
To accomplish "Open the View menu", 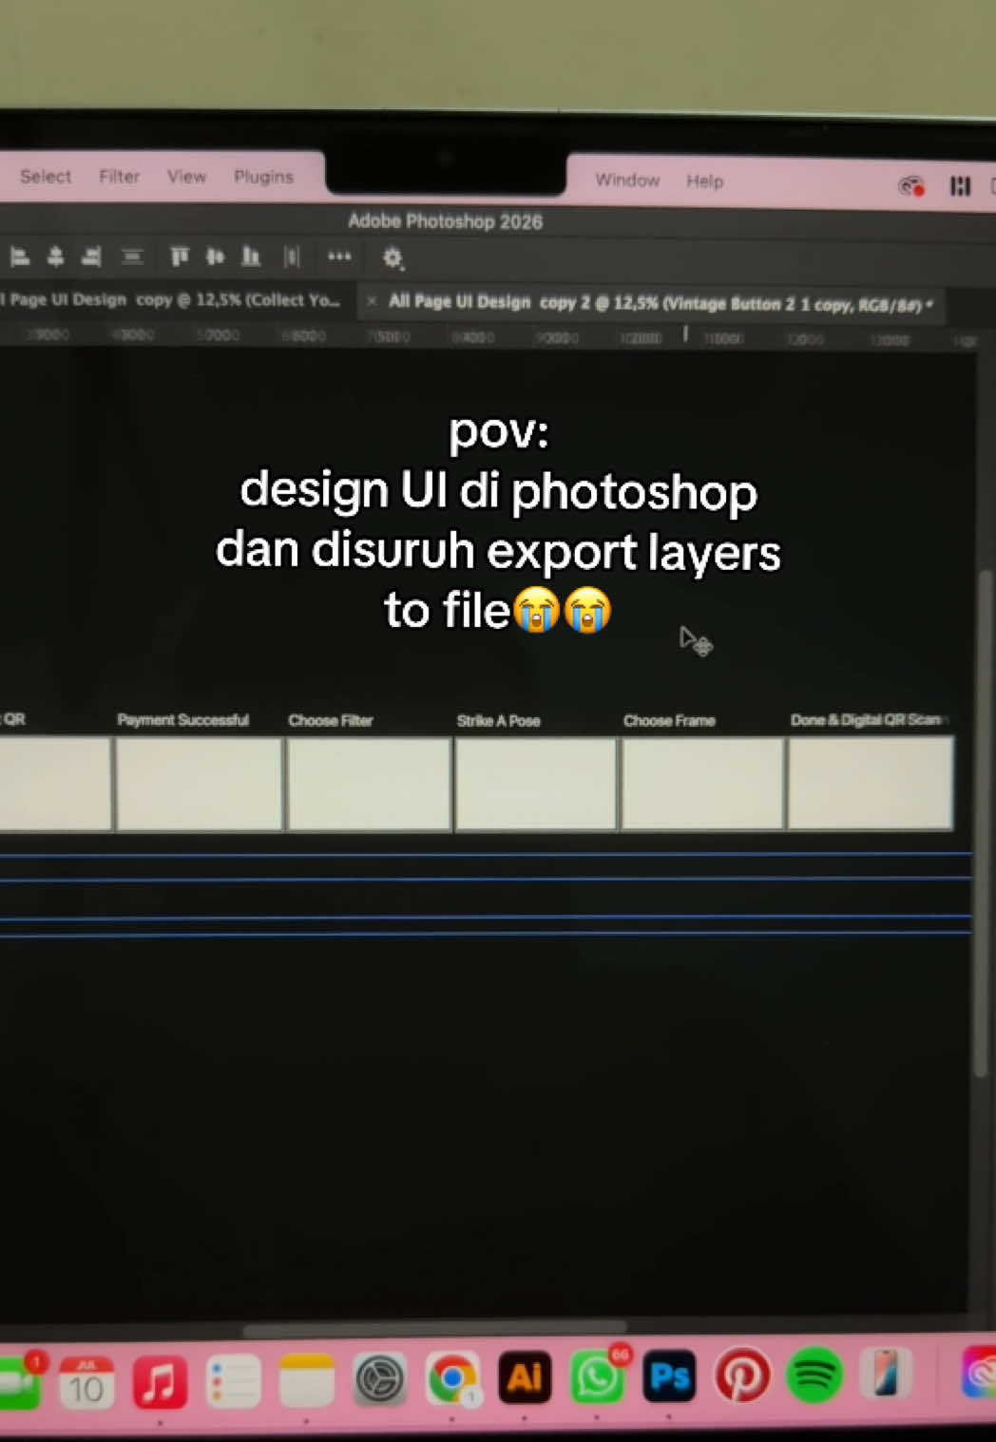I will pyautogui.click(x=186, y=177).
